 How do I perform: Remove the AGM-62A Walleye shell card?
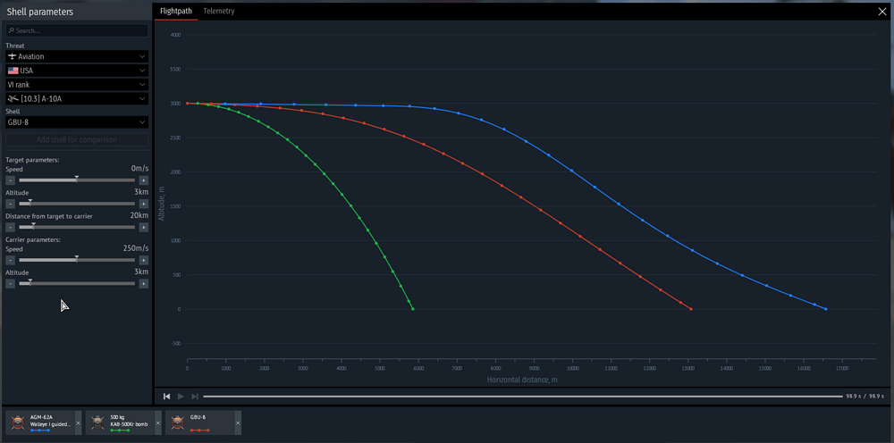[x=78, y=423]
